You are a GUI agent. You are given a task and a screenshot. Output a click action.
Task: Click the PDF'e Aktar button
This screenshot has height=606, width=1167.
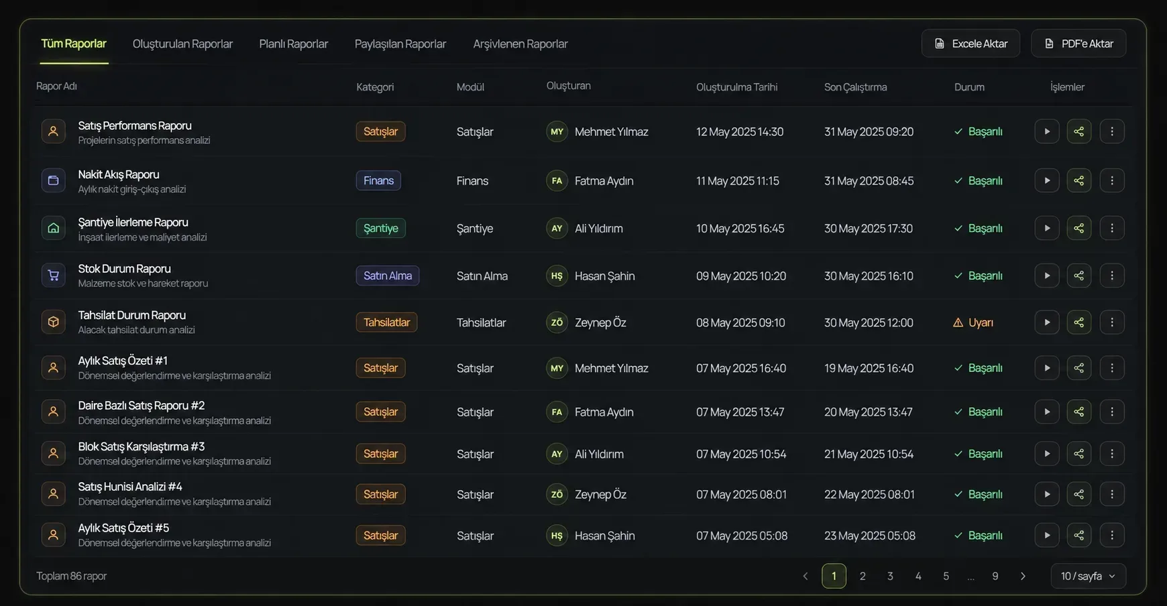1078,44
